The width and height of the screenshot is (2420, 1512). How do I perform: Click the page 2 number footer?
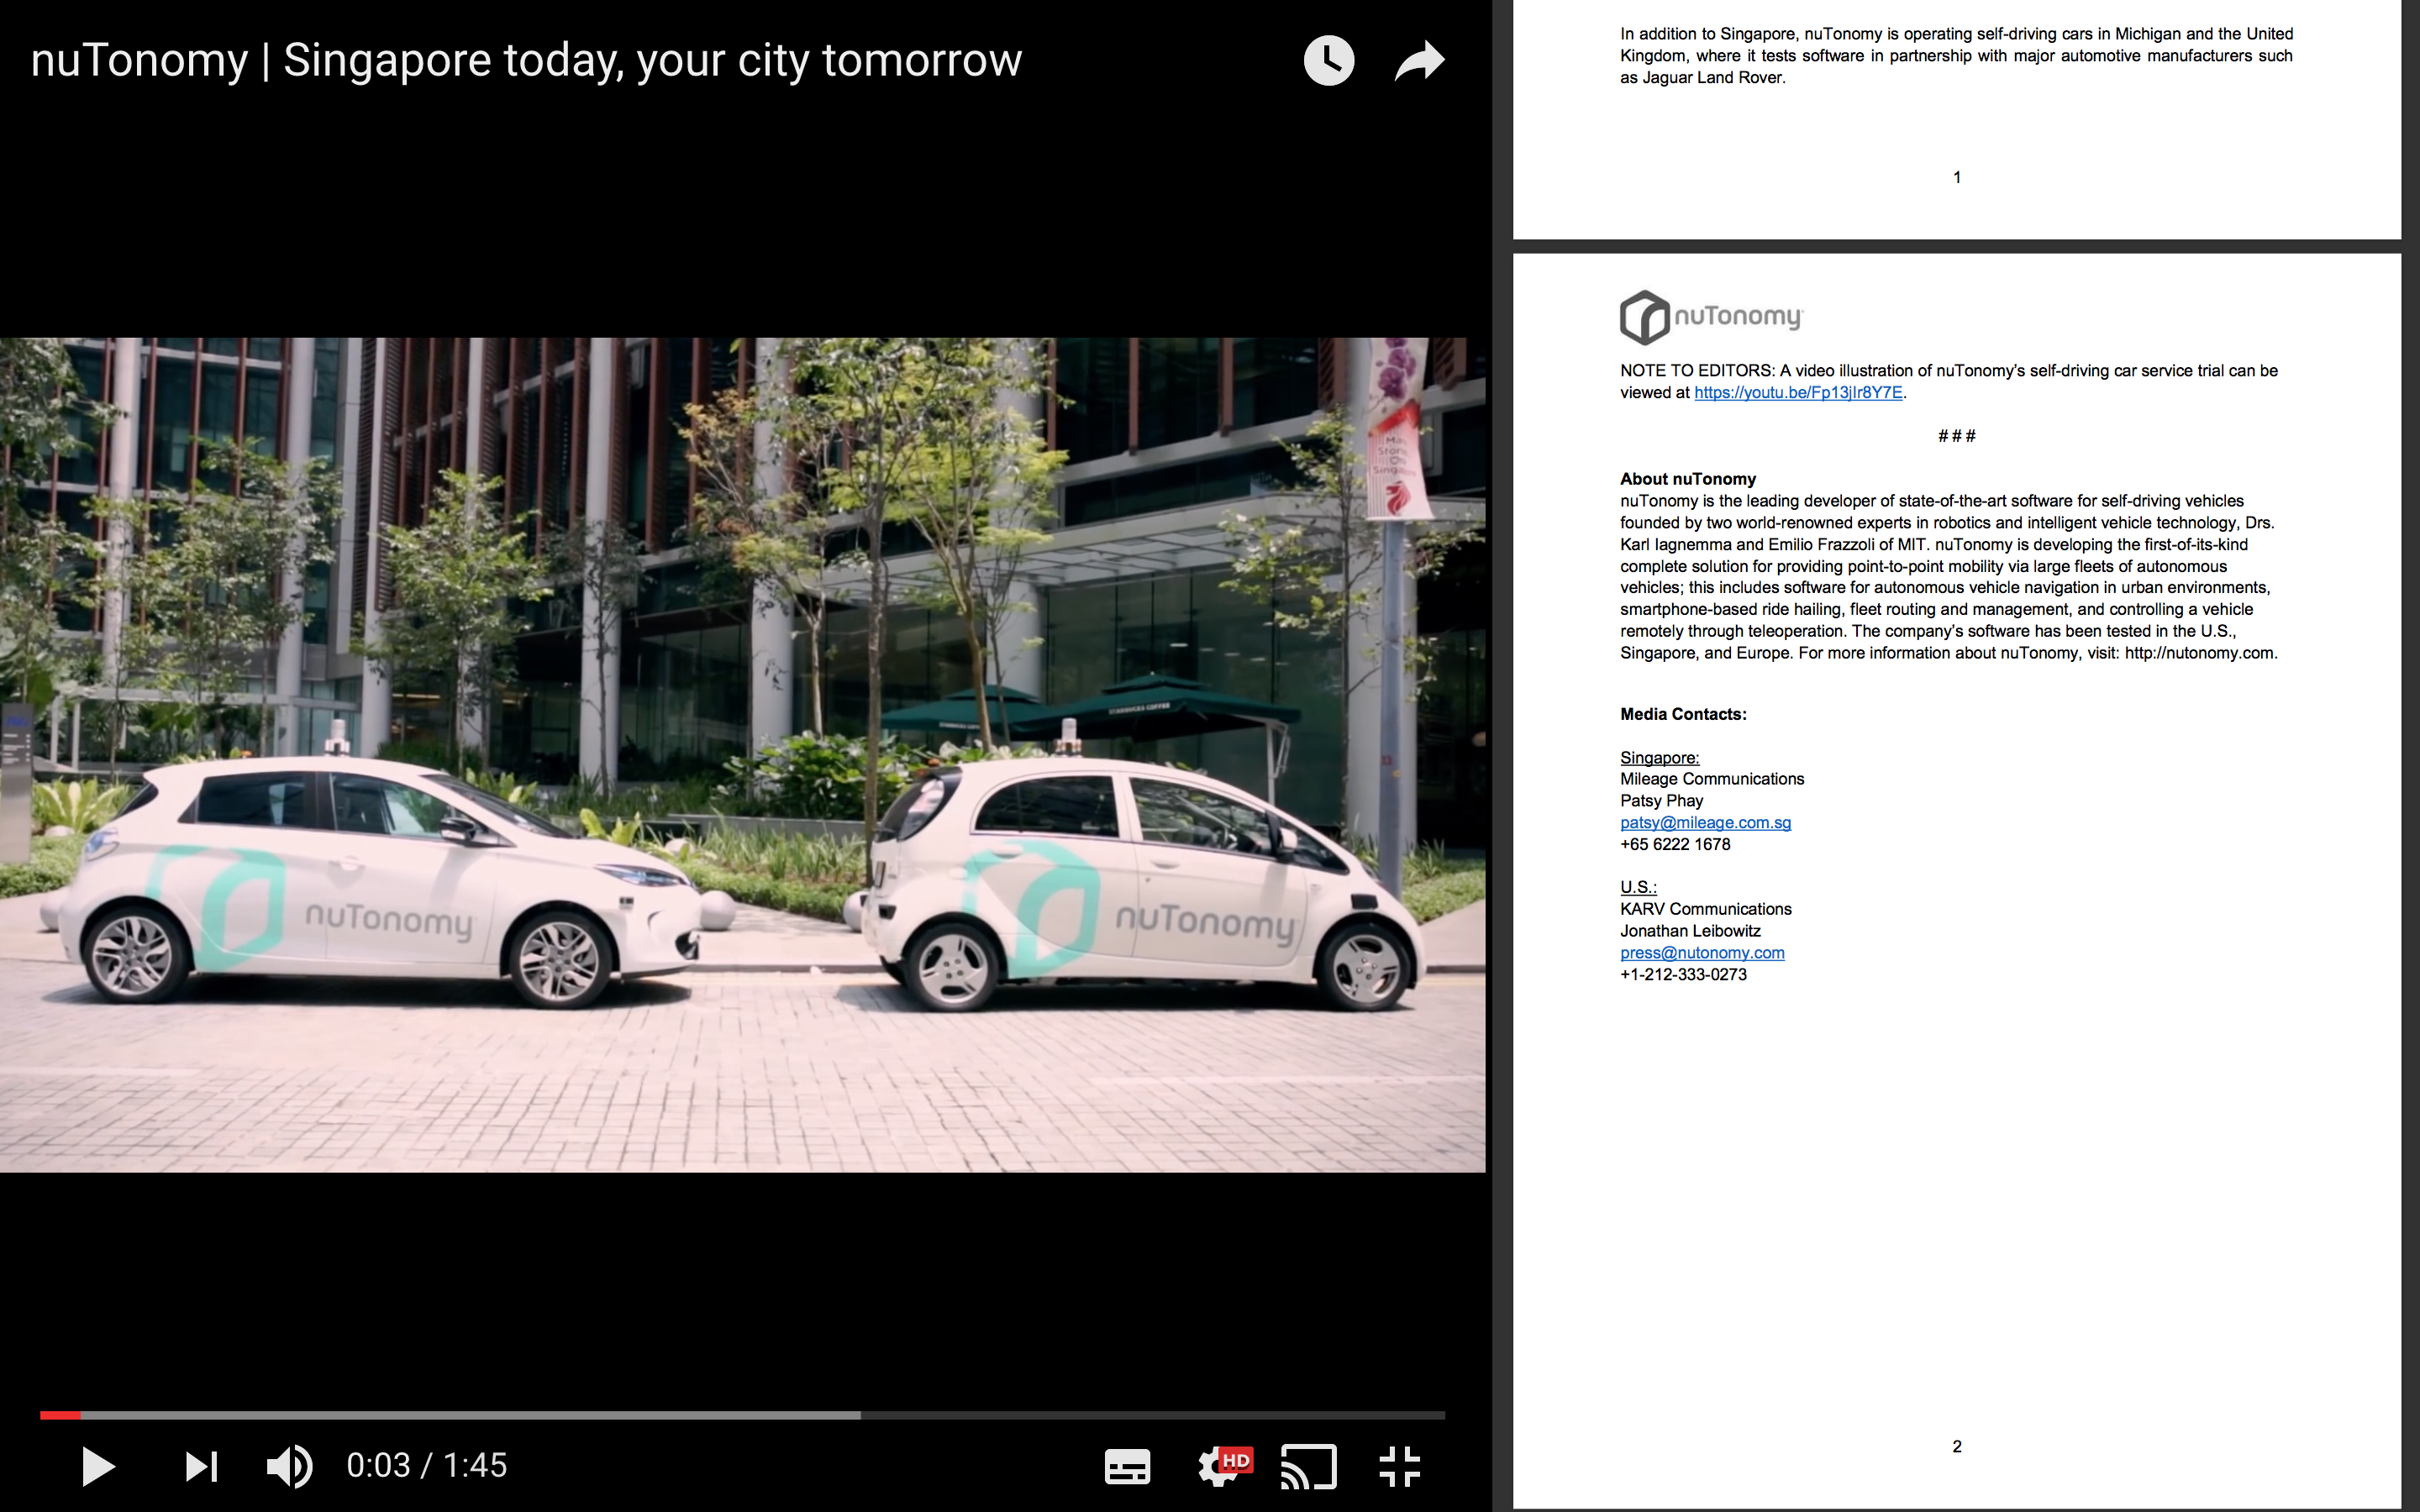coord(1956,1446)
